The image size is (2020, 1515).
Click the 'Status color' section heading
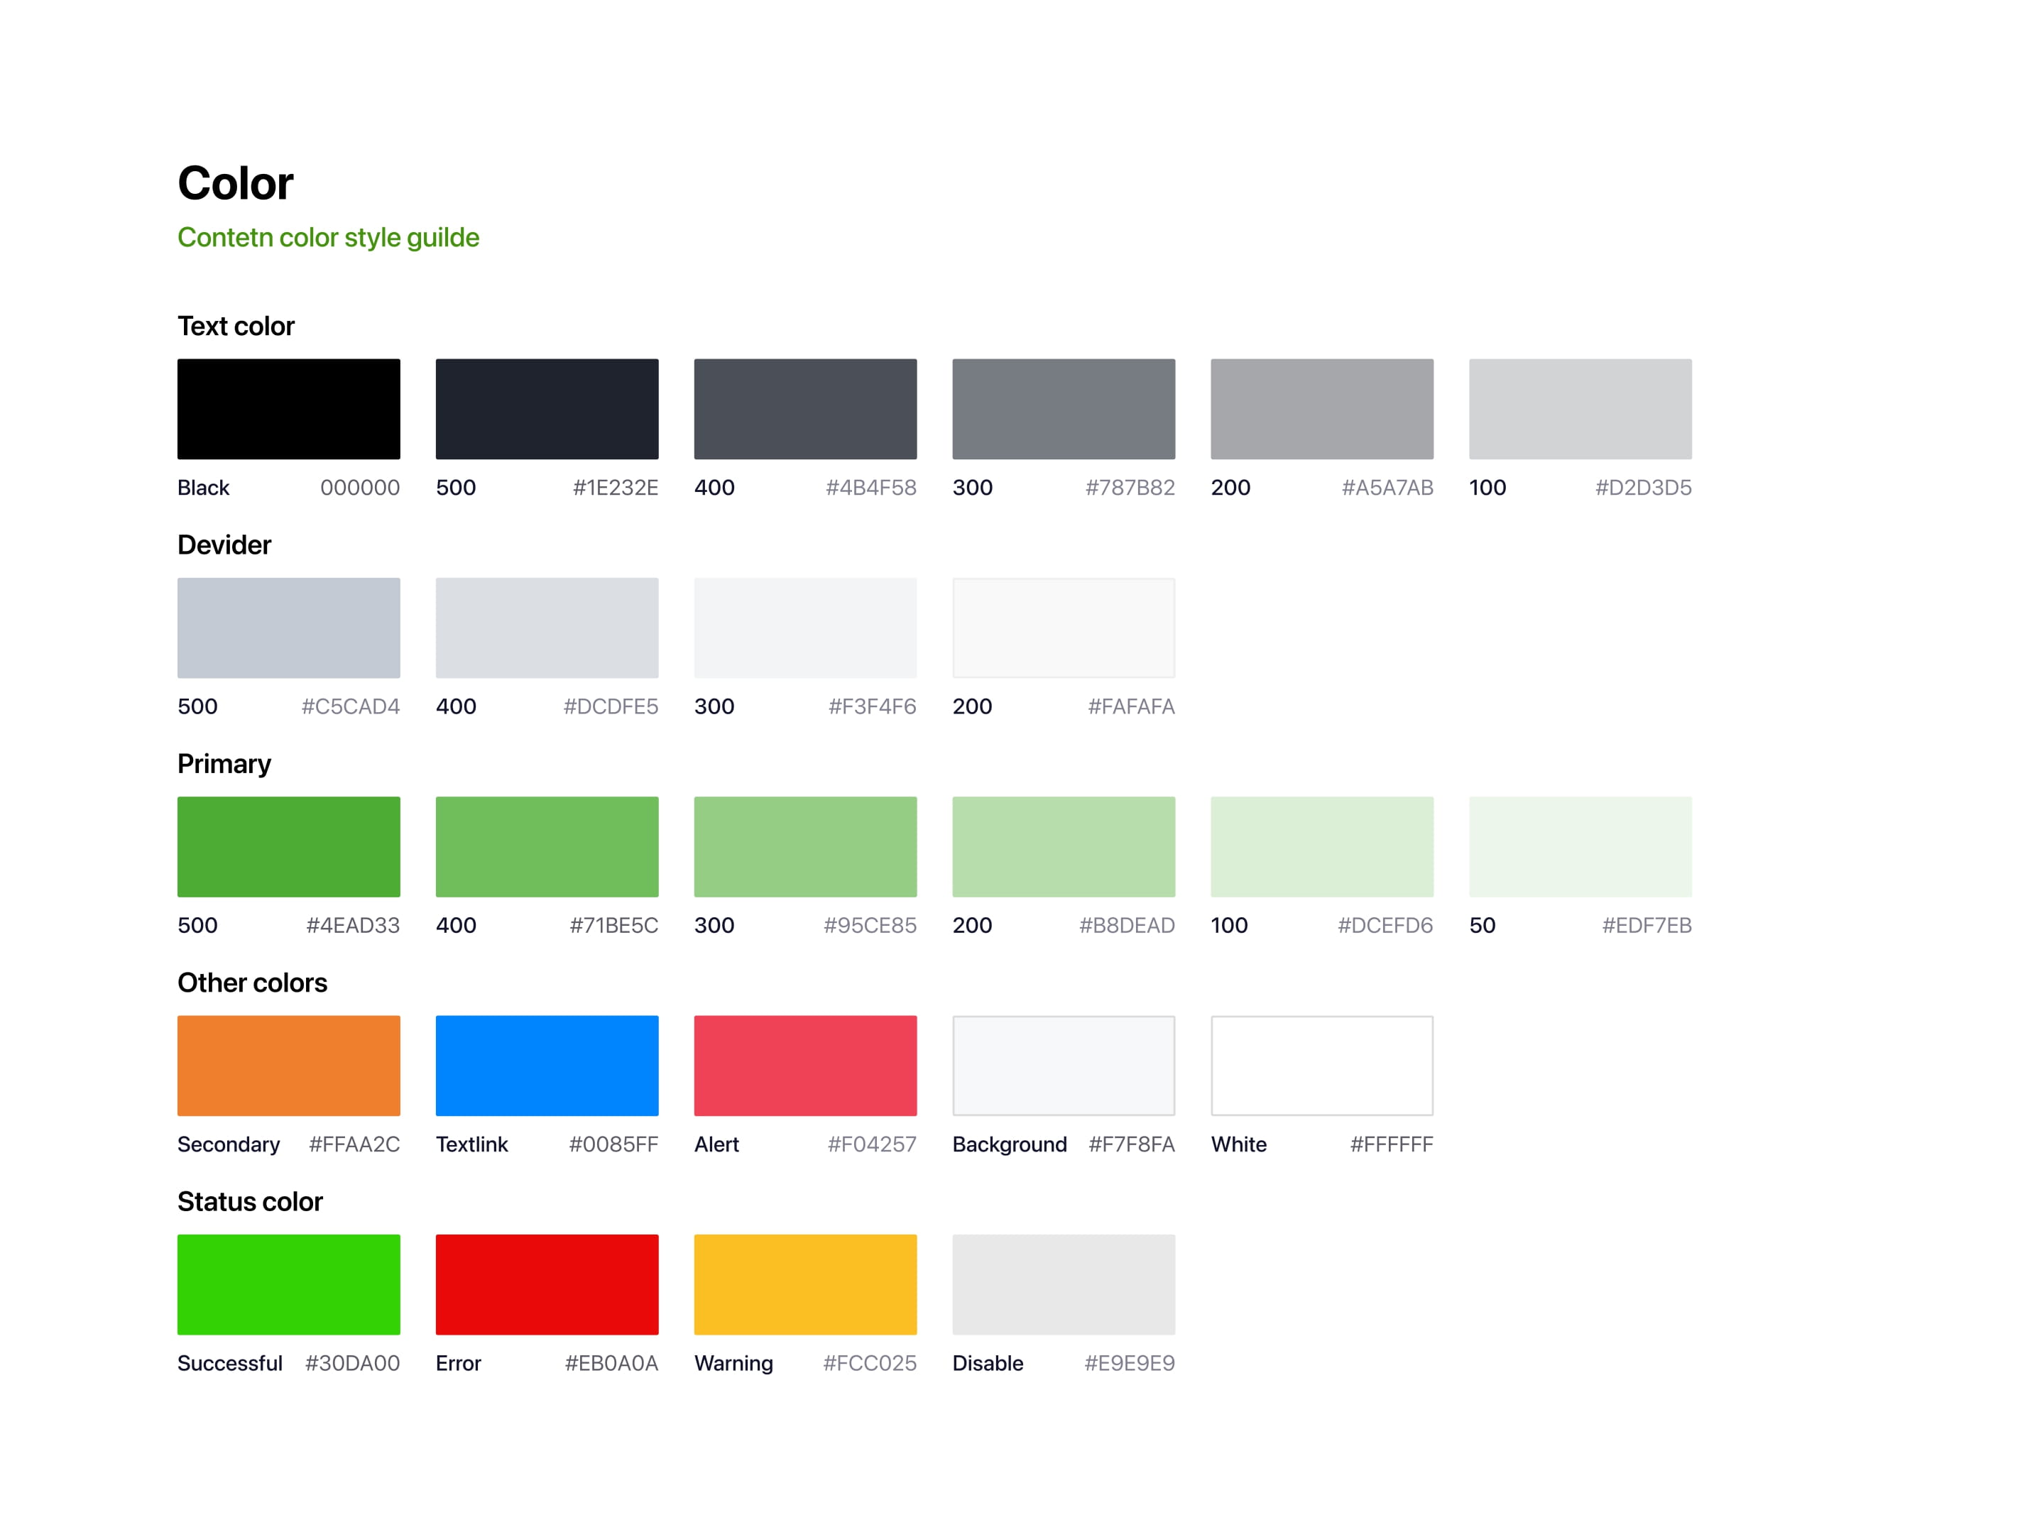(x=250, y=1202)
